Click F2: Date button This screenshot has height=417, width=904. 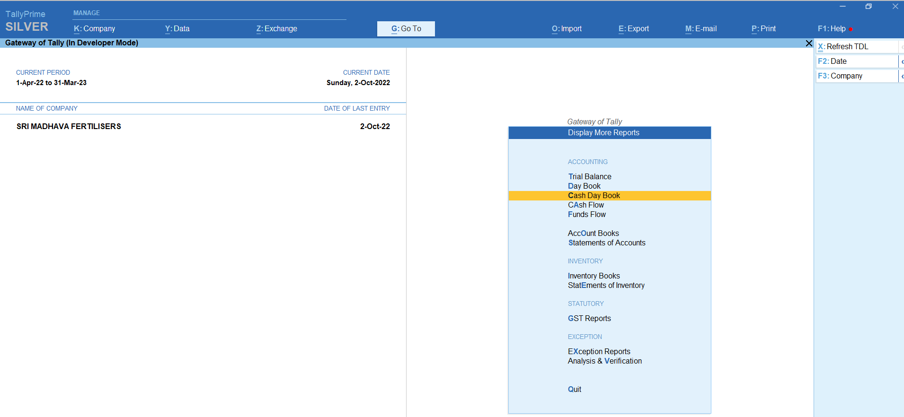(x=857, y=61)
